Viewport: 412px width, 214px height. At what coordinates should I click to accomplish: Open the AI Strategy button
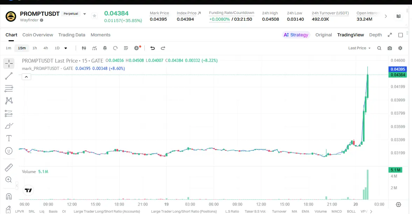(x=296, y=35)
